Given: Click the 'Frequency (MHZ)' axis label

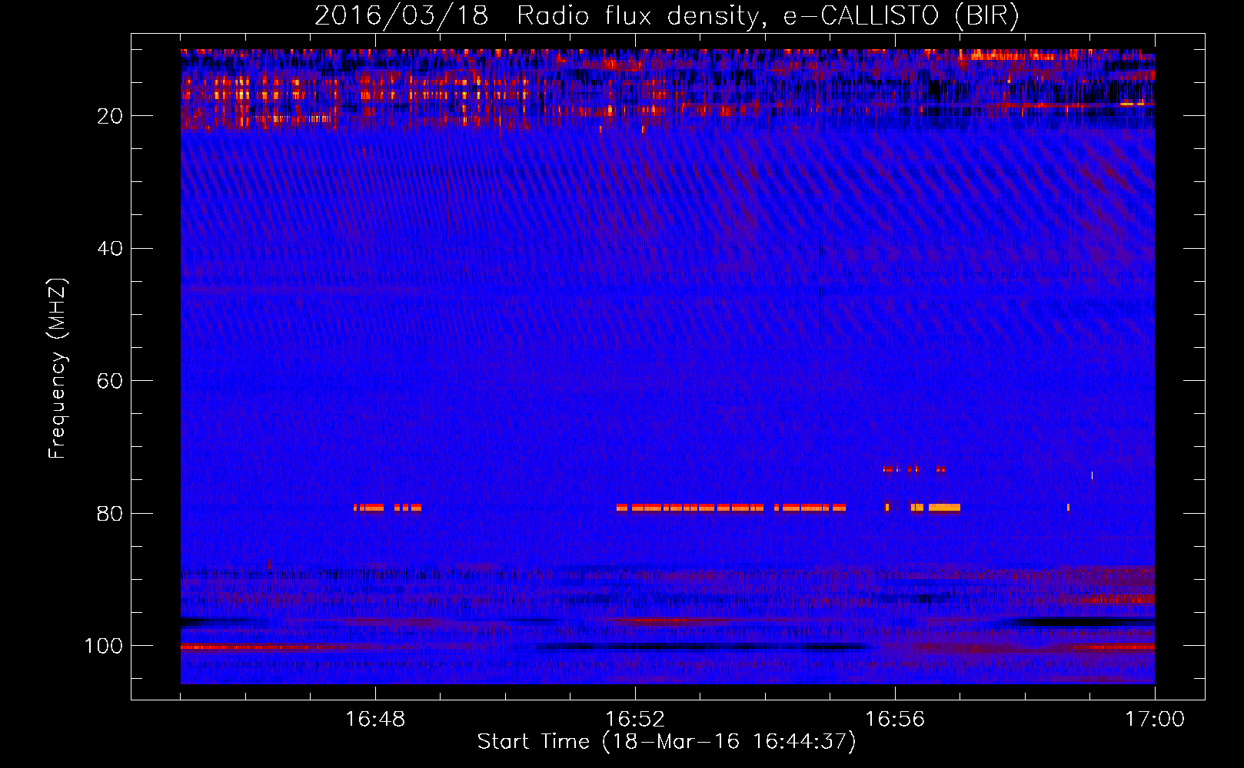Looking at the screenshot, I should click(x=58, y=368).
